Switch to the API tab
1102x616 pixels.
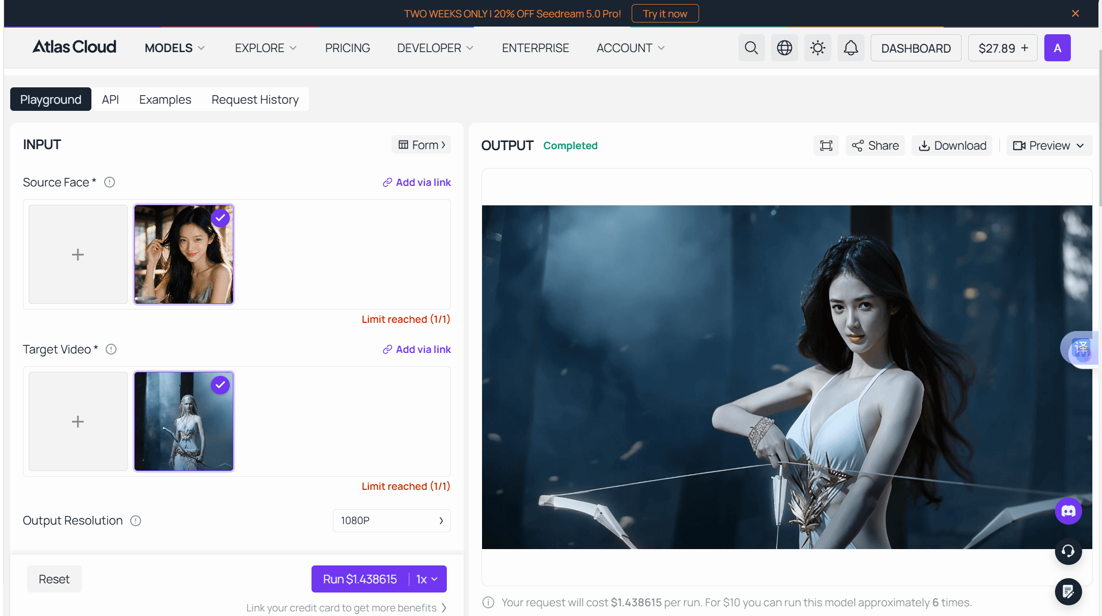tap(110, 99)
